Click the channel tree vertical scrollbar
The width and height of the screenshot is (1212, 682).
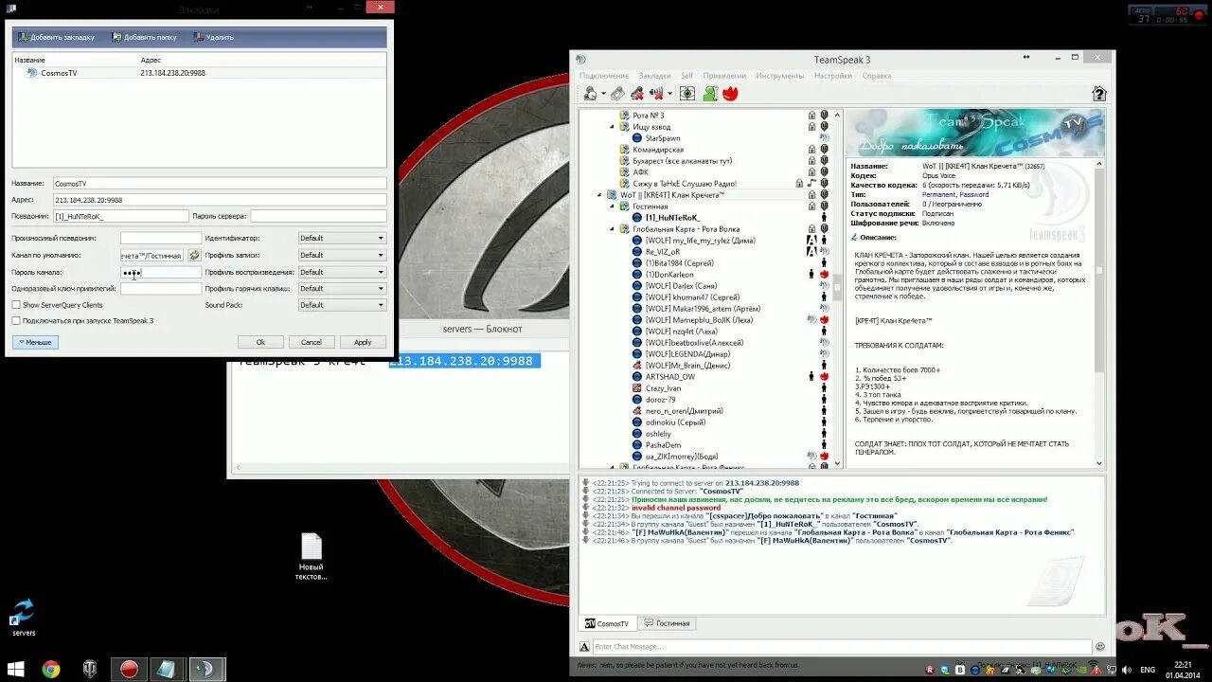[x=836, y=288]
